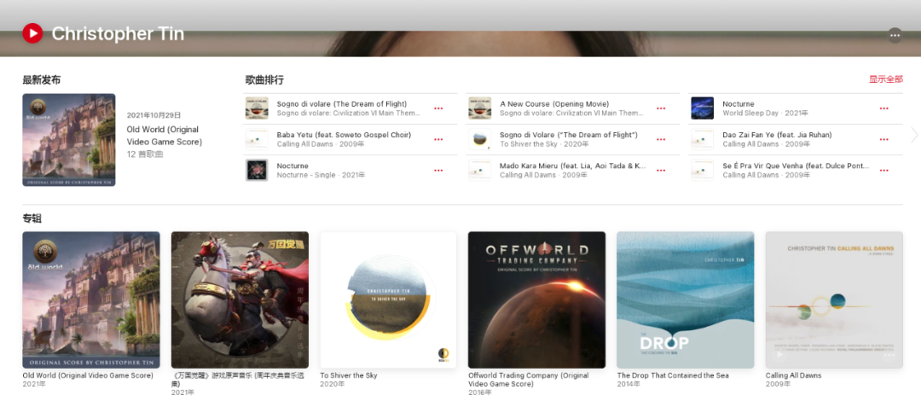The image size is (921, 413).
Task: Select song Dao Zai Fan Ye (feat. Jia Ruhan)
Action: pos(777,135)
